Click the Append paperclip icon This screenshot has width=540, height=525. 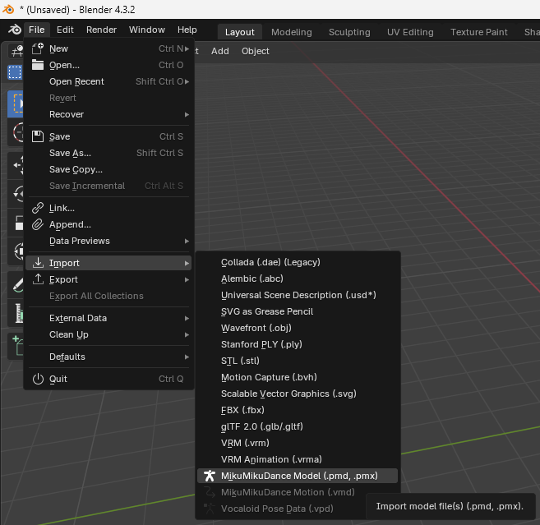(x=38, y=224)
